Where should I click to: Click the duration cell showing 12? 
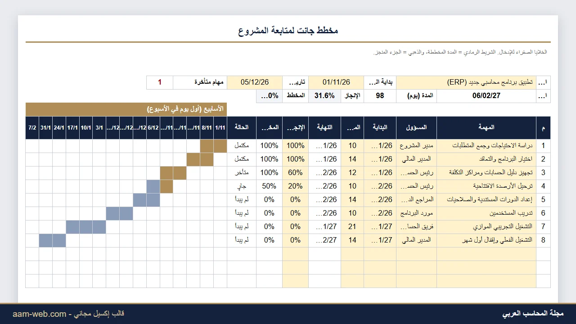tap(352, 173)
